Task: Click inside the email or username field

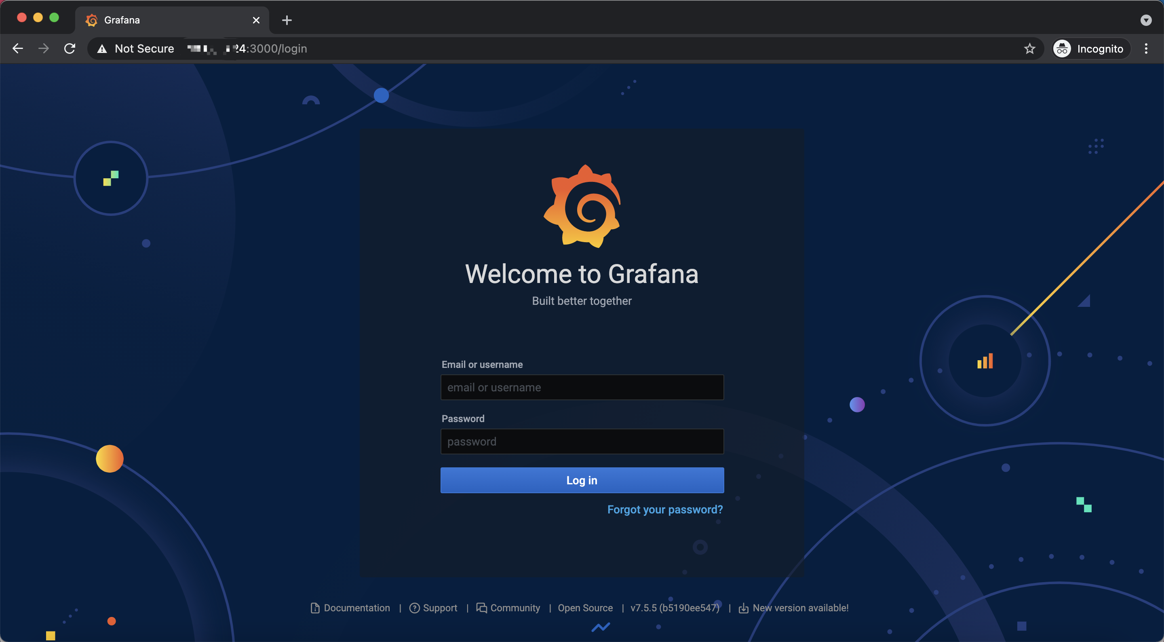Action: [x=582, y=387]
